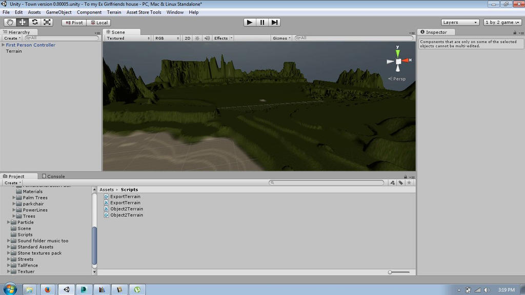
Task: Switch to the Inspector tab
Action: (x=436, y=32)
